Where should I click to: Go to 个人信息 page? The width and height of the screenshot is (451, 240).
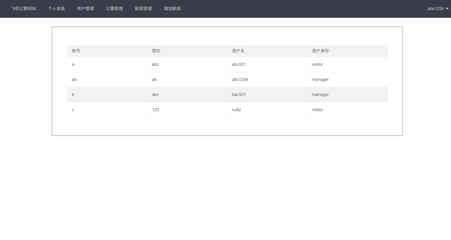(x=56, y=9)
